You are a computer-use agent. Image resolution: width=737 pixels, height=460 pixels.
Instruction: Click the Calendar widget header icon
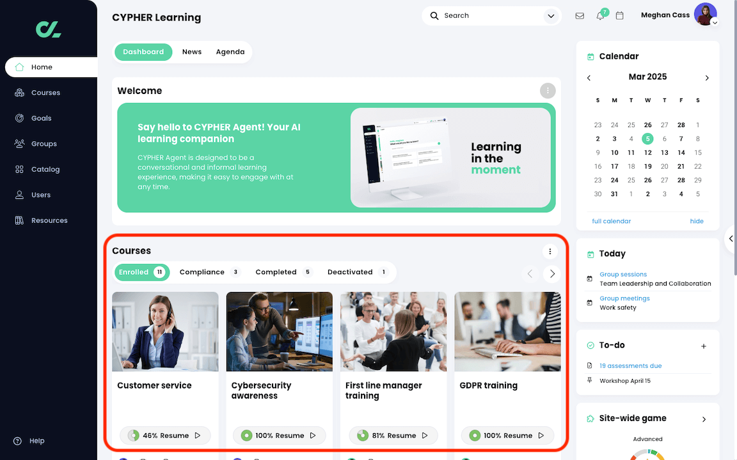click(x=590, y=57)
